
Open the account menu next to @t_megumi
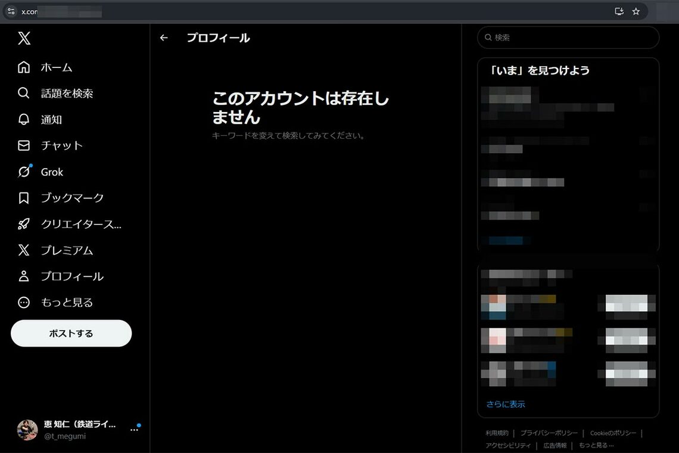coord(133,430)
